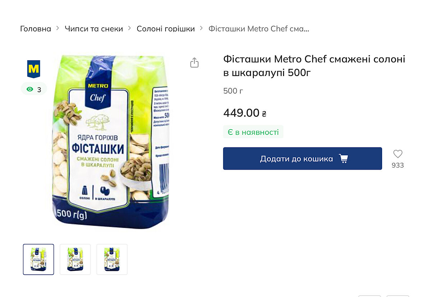Click the 500 г weight label

(233, 91)
